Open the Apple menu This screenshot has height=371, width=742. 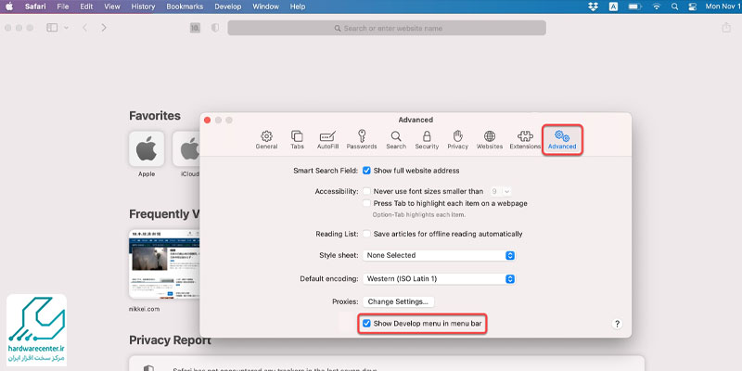9,6
